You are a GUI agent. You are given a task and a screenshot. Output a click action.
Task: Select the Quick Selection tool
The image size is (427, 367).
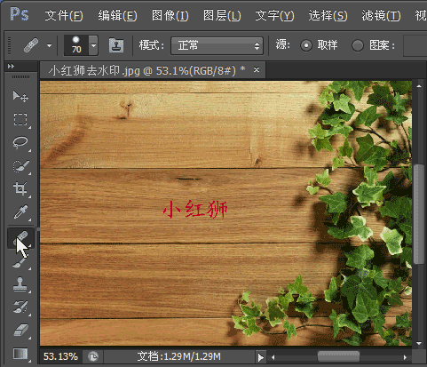(20, 165)
